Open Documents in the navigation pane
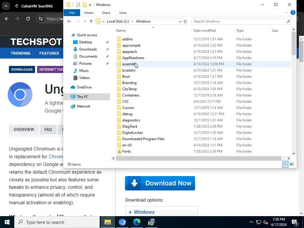The width and height of the screenshot is (304, 228). [88, 56]
